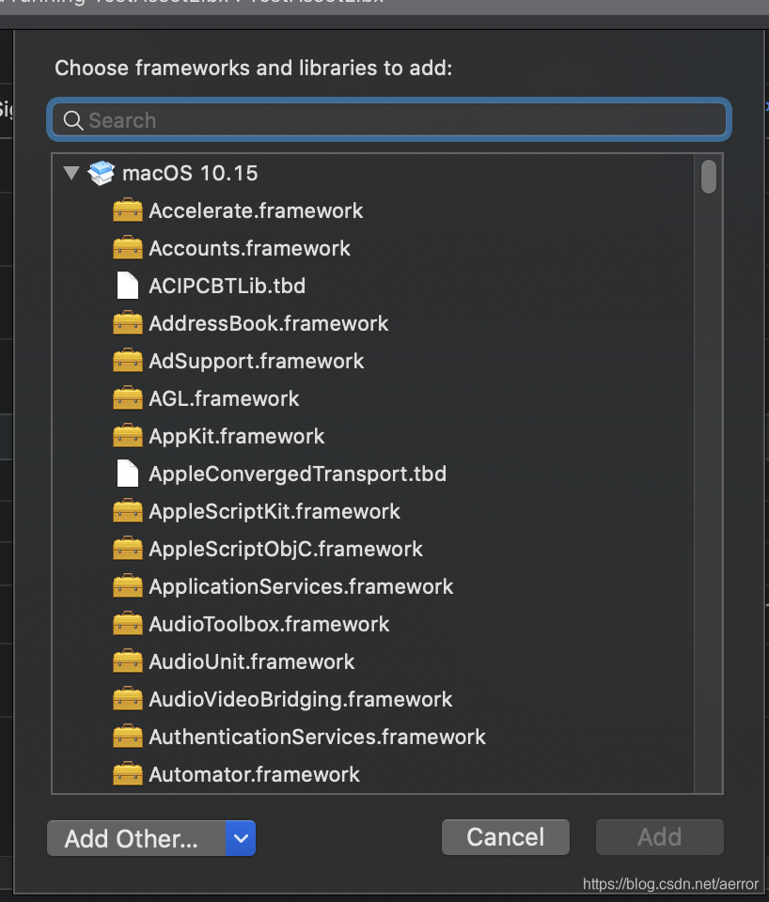Click the AuthenticationServices.framework toolbox icon
This screenshot has width=769, height=902.
128,737
